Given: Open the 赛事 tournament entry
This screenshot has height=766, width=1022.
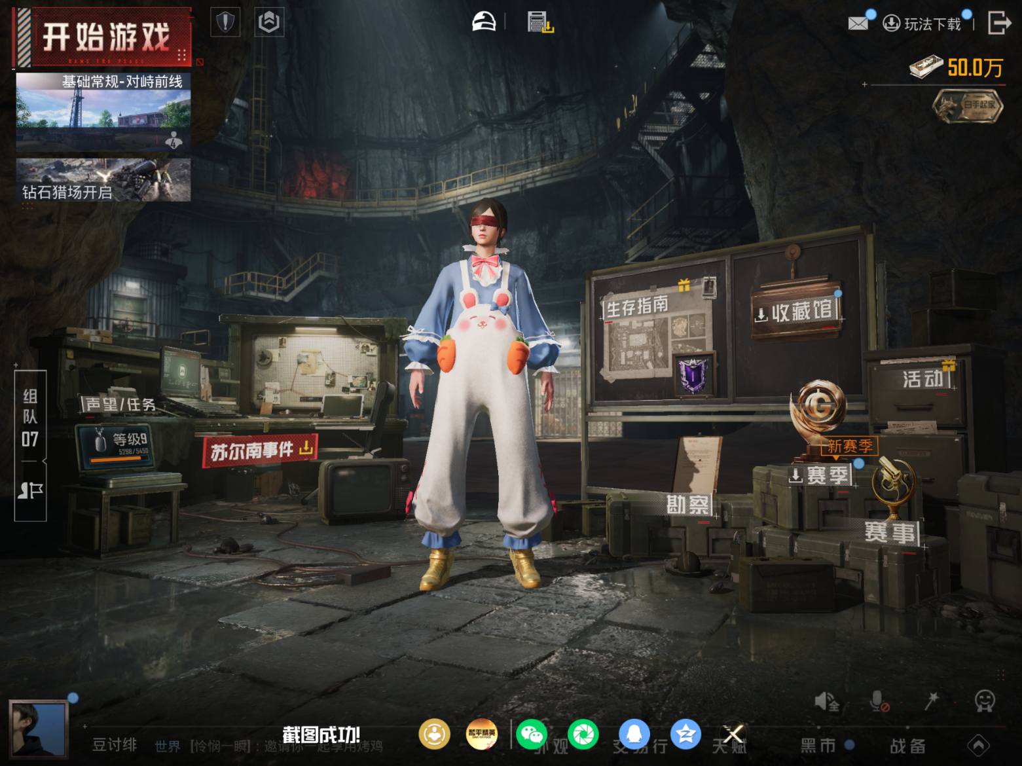Looking at the screenshot, I should [x=890, y=532].
